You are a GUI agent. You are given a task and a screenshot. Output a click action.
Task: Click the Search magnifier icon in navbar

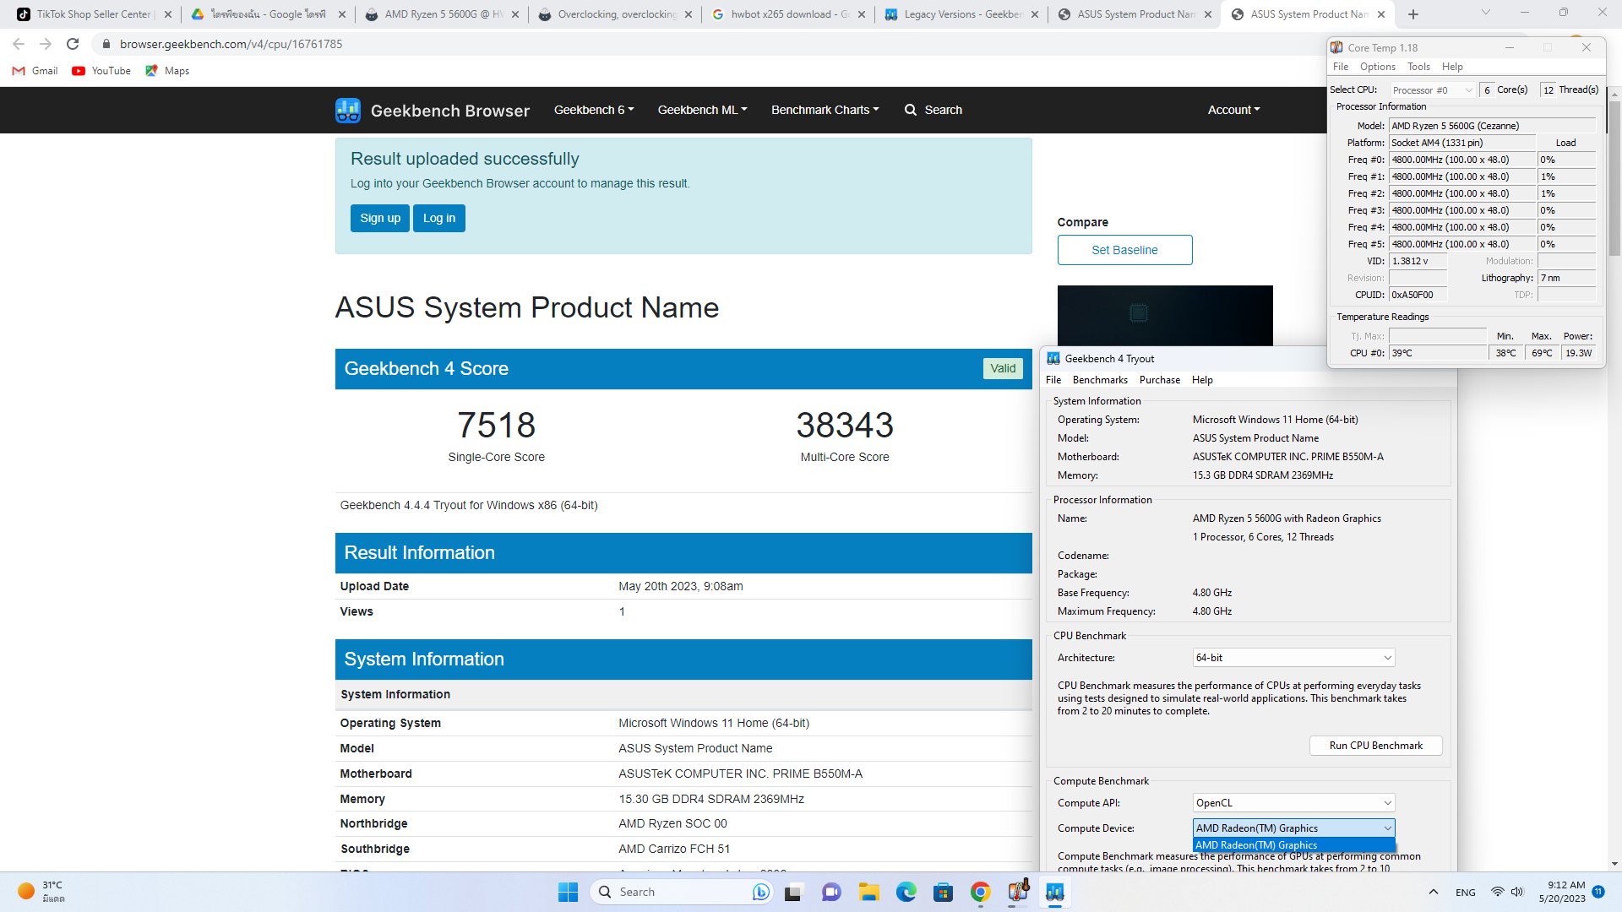(x=911, y=110)
